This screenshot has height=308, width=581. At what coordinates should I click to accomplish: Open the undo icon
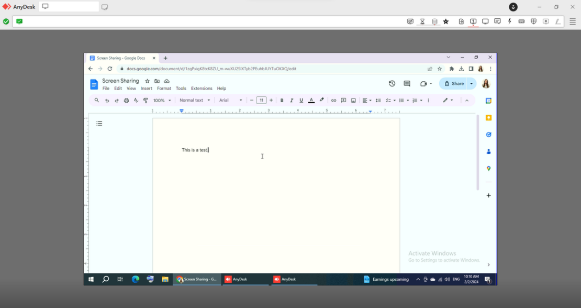pyautogui.click(x=107, y=100)
